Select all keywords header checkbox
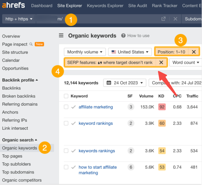 66,96
